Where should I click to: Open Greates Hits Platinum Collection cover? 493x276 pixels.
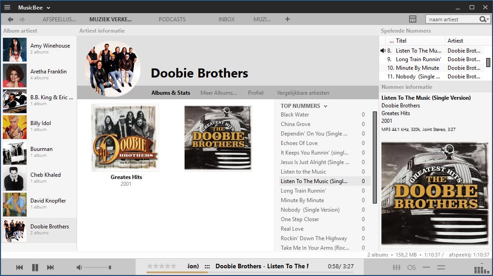pyautogui.click(x=125, y=138)
